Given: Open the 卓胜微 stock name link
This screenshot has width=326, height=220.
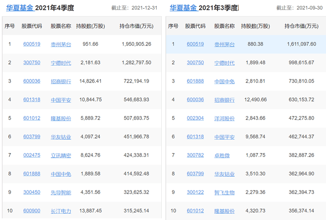Looking at the screenshot, I should [222, 156].
